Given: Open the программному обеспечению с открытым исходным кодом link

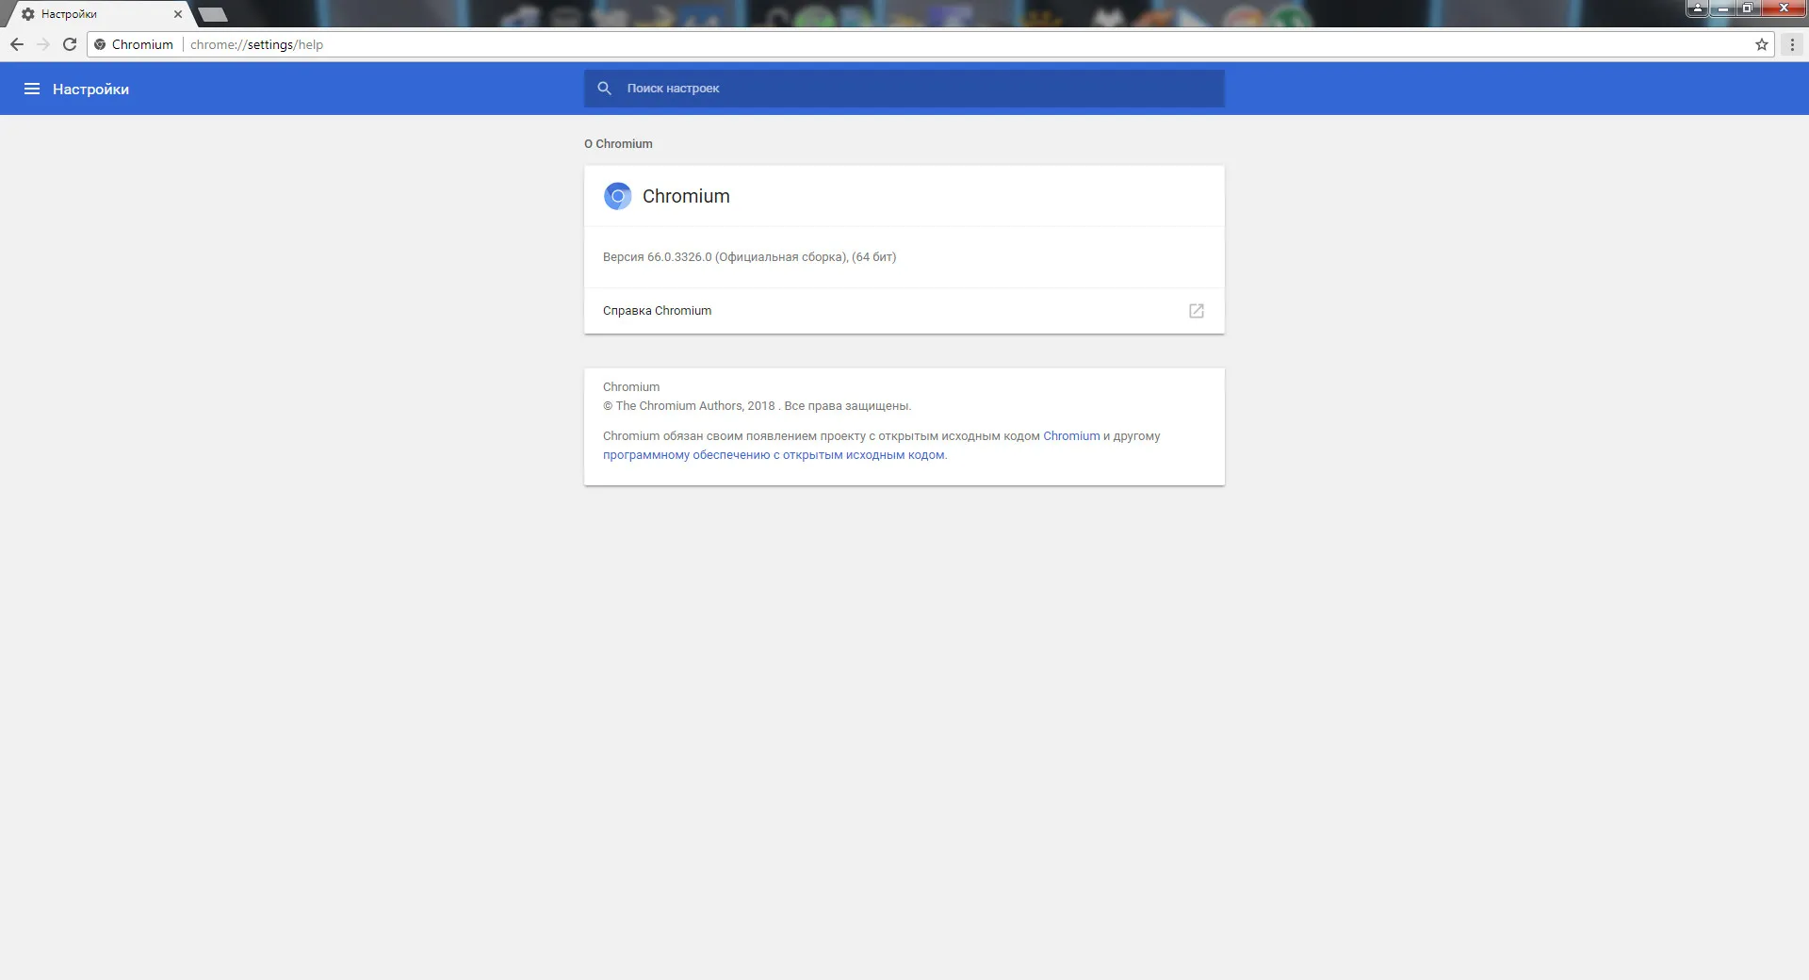Looking at the screenshot, I should coord(774,455).
